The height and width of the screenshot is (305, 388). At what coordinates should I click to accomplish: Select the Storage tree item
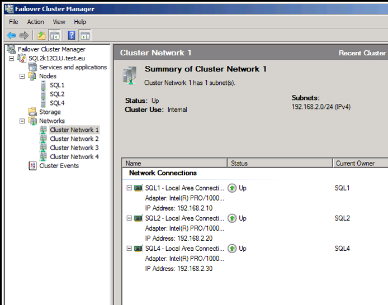[50, 112]
